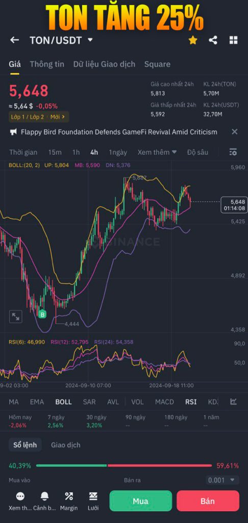Tap the red Bán button
The width and height of the screenshot is (248, 523).
(x=208, y=501)
